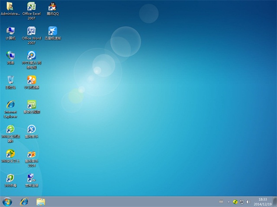277x207 pixels.
Task: Expand the hidden system tray icons arrow
Action: pyautogui.click(x=229, y=201)
